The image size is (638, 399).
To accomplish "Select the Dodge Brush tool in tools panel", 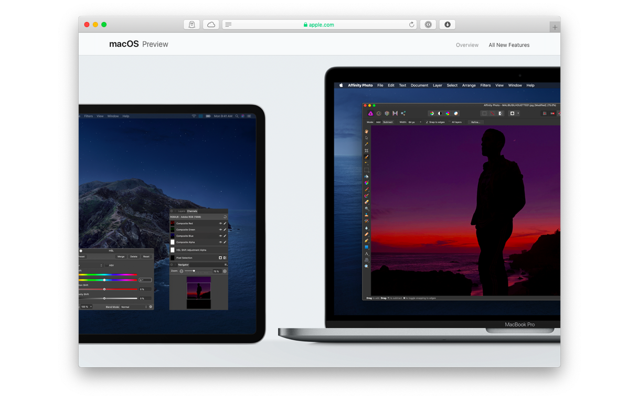I will 367,208.
